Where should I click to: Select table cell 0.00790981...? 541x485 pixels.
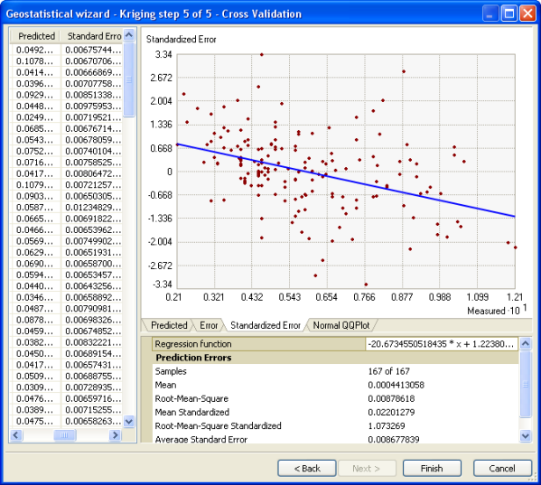point(92,309)
